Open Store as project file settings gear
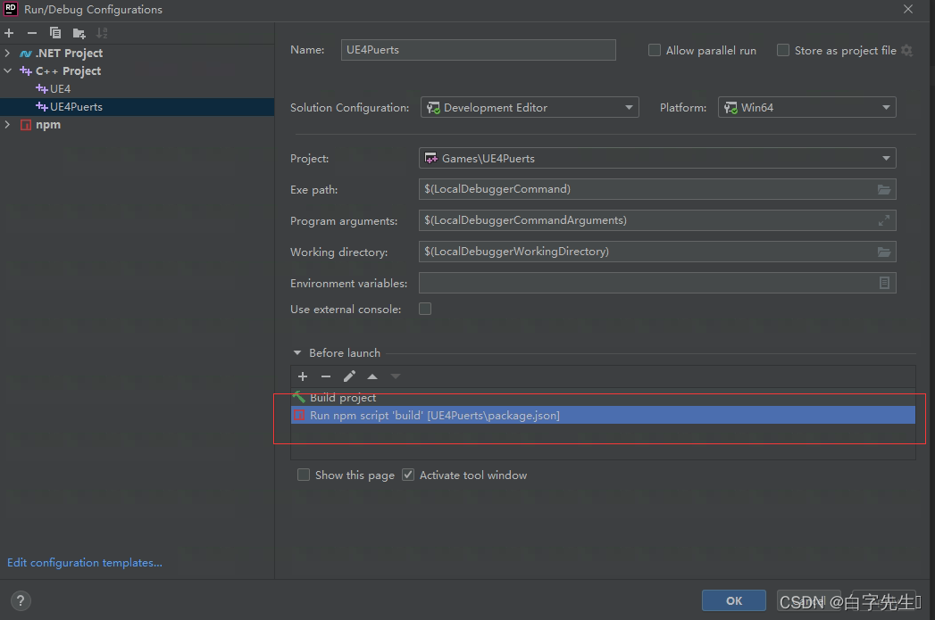The height and width of the screenshot is (620, 935). coord(907,51)
